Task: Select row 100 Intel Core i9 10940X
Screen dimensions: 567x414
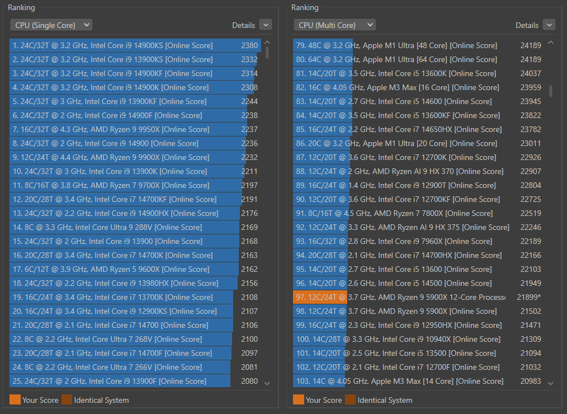Action: 419,339
